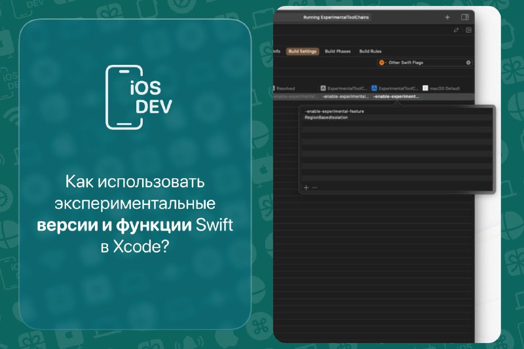Viewport: 524px width, 349px height.
Task: Select the highlighted -enable-experiment... value cell
Action: [396, 96]
